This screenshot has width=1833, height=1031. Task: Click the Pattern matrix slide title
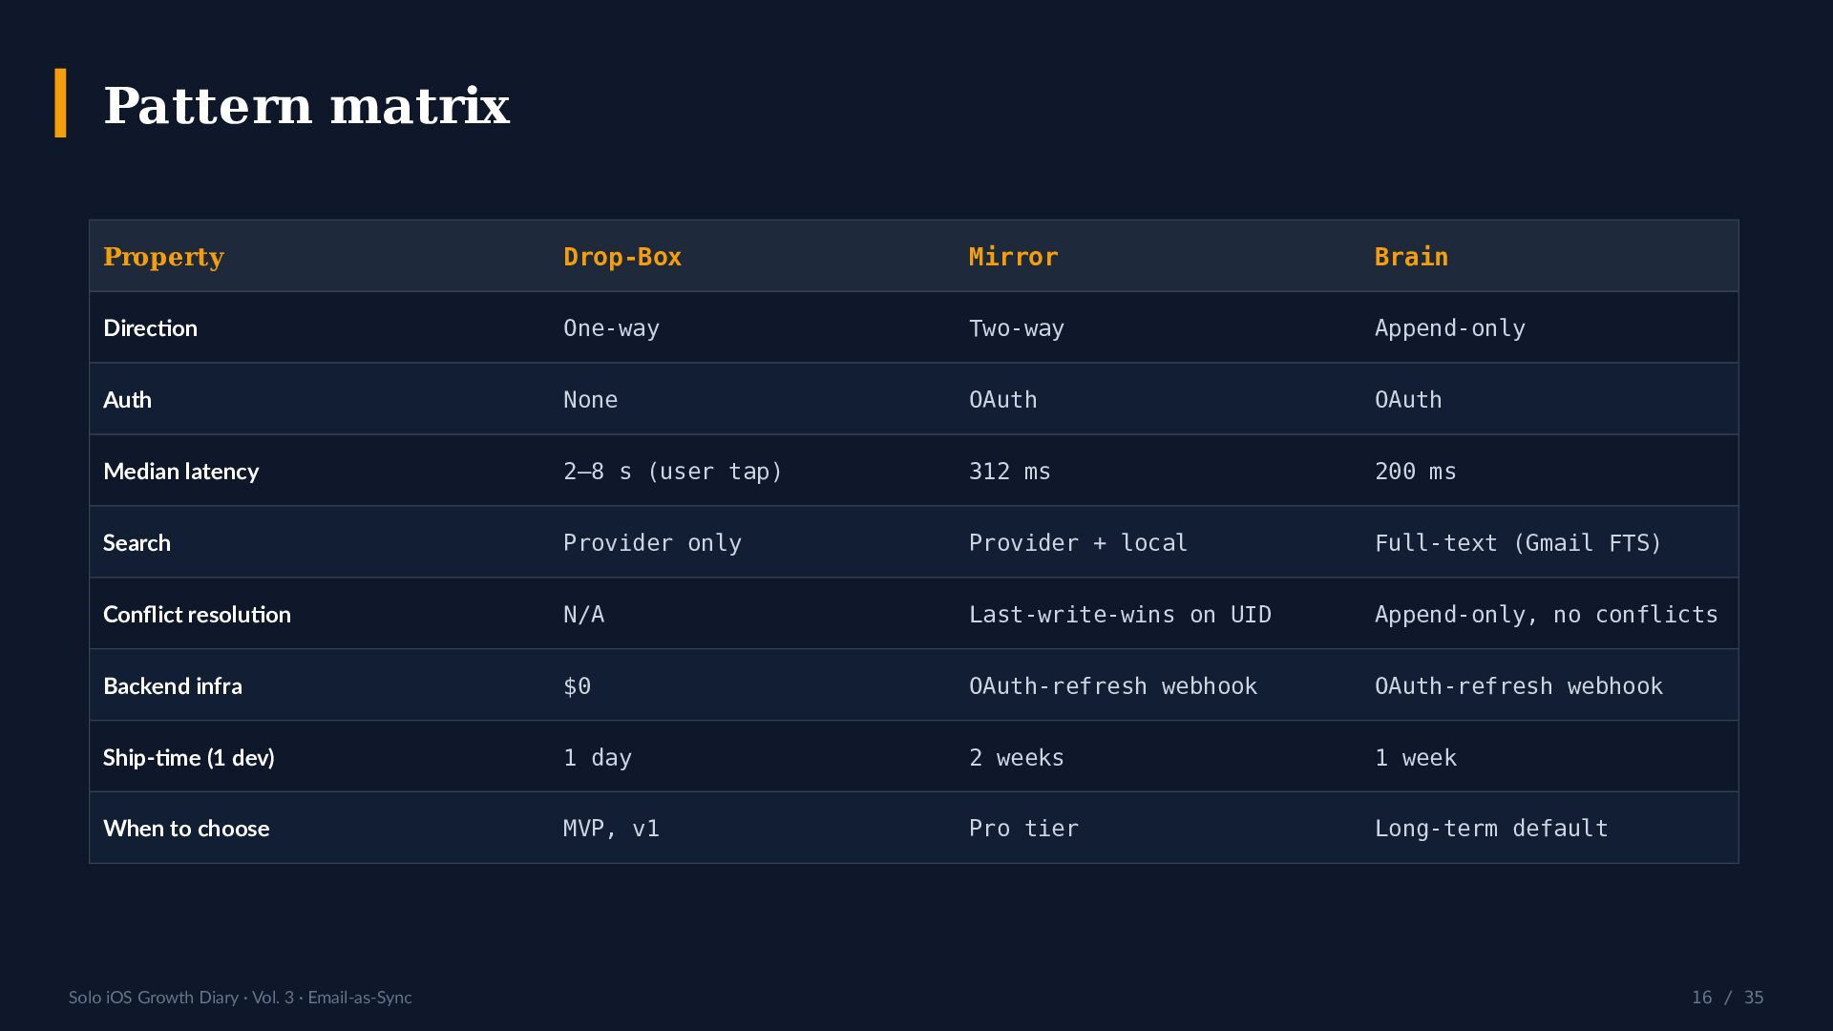[x=306, y=105]
